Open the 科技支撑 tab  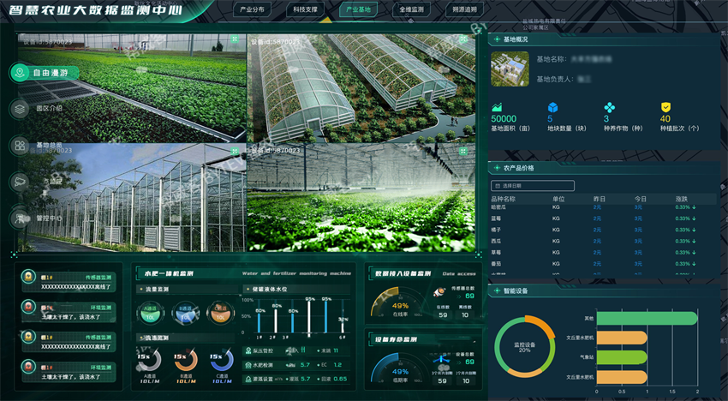coord(305,9)
